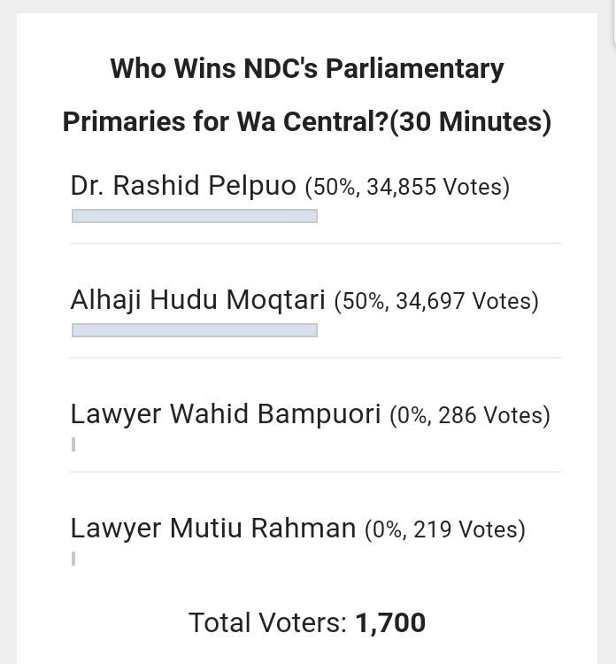This screenshot has height=664, width=616.
Task: Click Alhaji Hudu Moqtari's result bar
Action: click(x=194, y=330)
